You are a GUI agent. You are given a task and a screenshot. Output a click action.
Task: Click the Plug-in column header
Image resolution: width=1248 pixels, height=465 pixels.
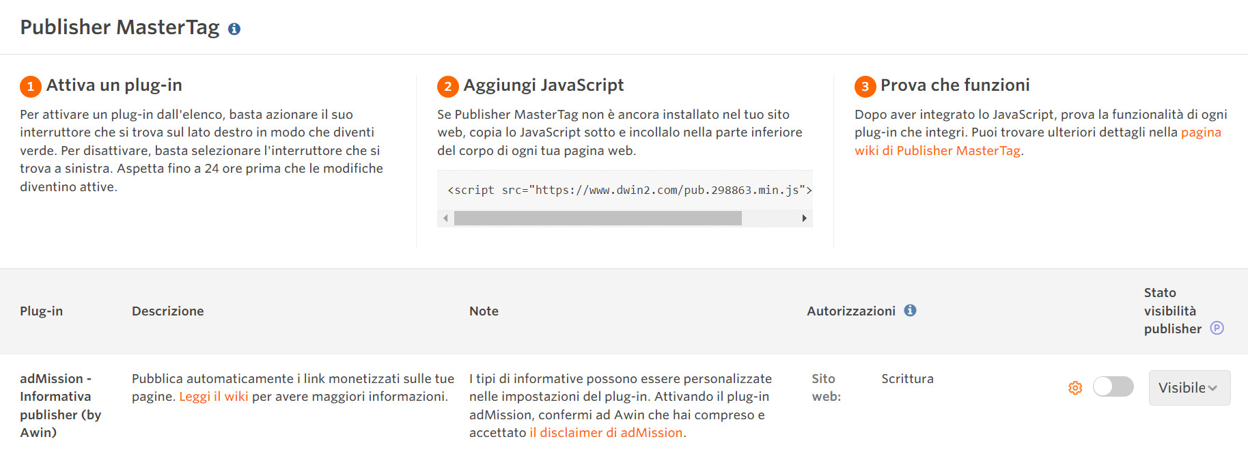[x=41, y=311]
